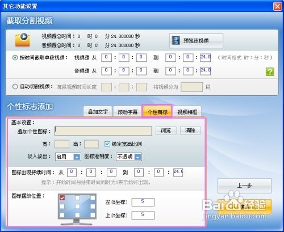284x232 pixels.
Task: Toggle 锁定宽高比例 checkbox
Action: pyautogui.click(x=107, y=144)
